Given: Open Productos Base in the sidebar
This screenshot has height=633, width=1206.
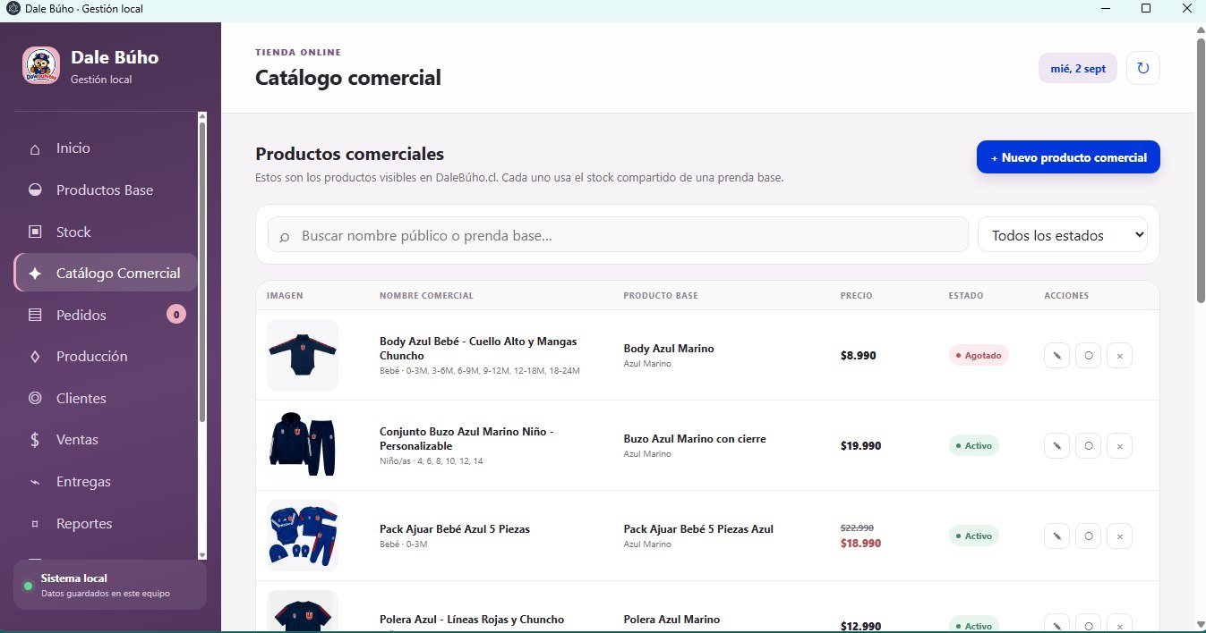Looking at the screenshot, I should [x=106, y=190].
